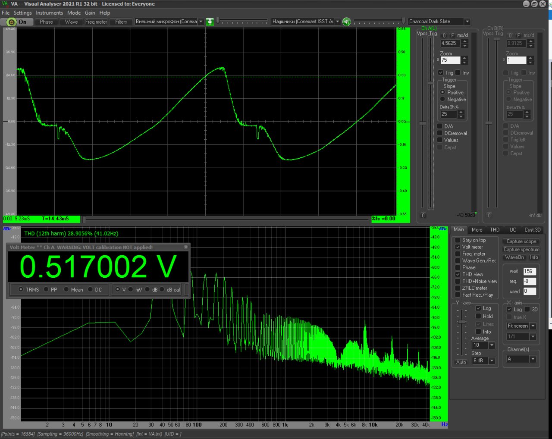Open the Phase toolbar window
The height and width of the screenshot is (439, 552).
46,22
